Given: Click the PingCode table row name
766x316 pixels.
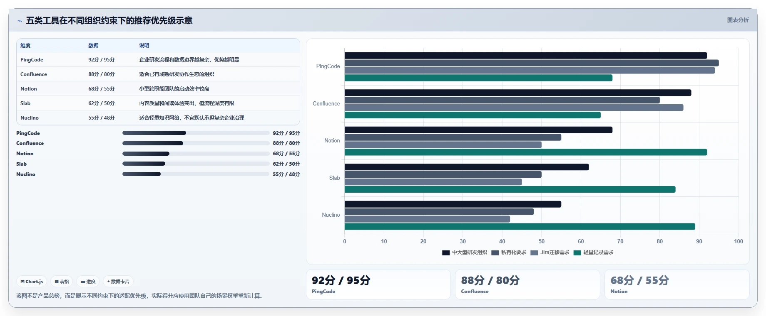Looking at the screenshot, I should (32, 60).
